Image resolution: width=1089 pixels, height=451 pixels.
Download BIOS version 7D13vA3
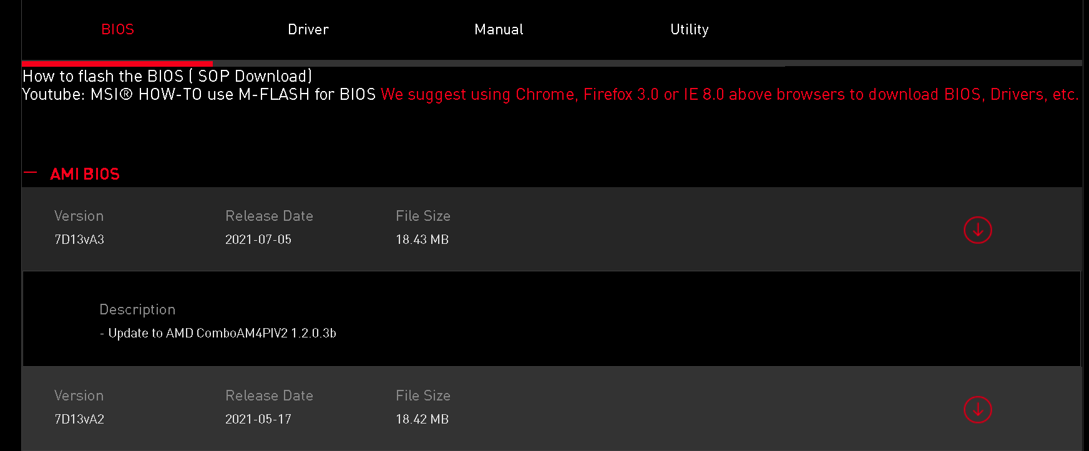(977, 230)
